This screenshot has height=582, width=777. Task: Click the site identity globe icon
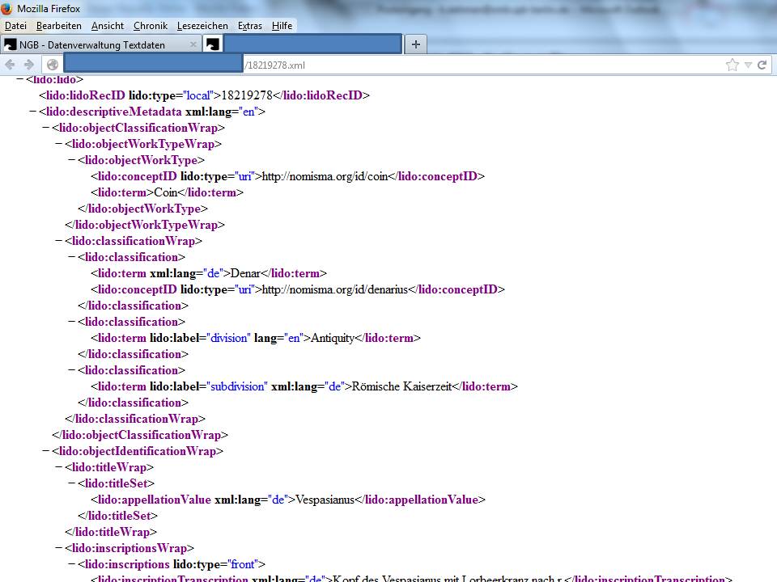(x=53, y=65)
